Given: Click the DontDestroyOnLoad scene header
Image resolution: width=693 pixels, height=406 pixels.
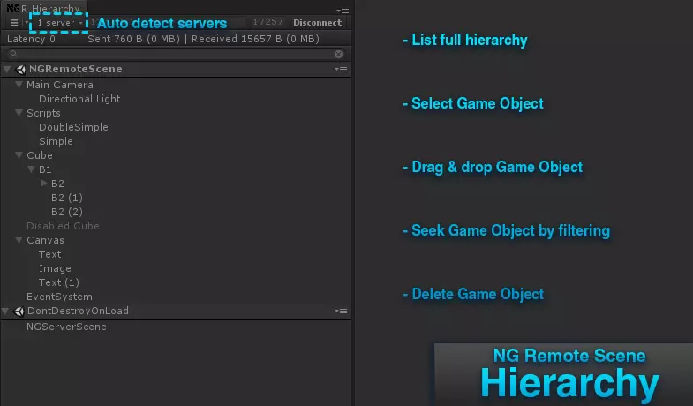Looking at the screenshot, I should coord(176,311).
